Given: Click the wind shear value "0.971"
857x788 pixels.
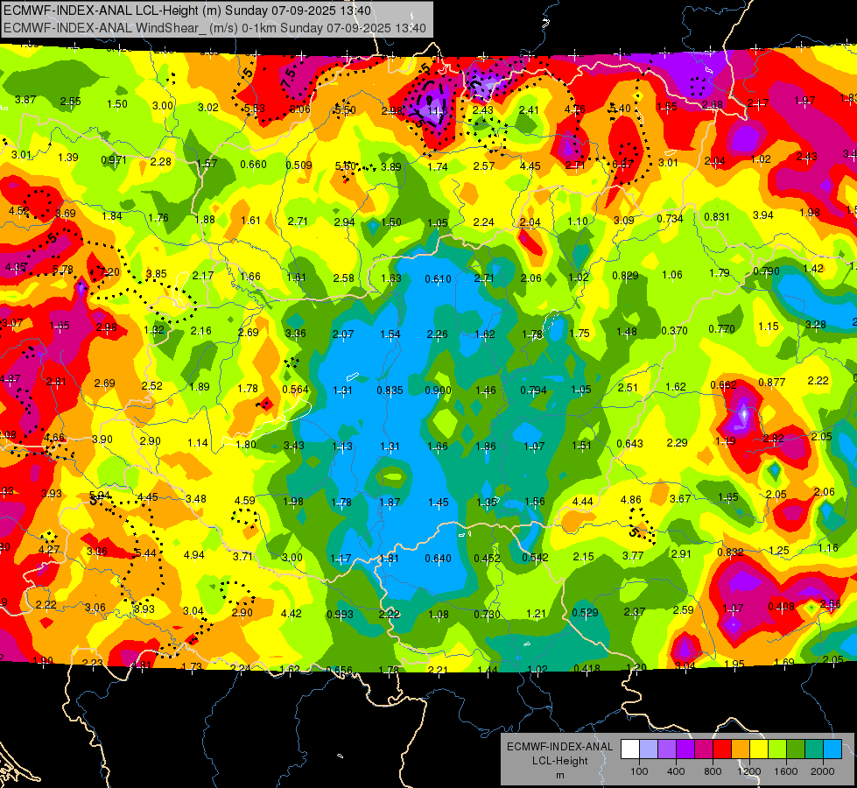Looking at the screenshot, I should pyautogui.click(x=114, y=160).
